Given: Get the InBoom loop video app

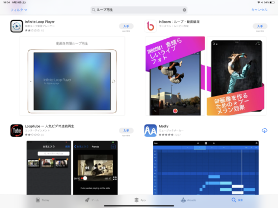Looking at the screenshot, I should coord(260,26).
